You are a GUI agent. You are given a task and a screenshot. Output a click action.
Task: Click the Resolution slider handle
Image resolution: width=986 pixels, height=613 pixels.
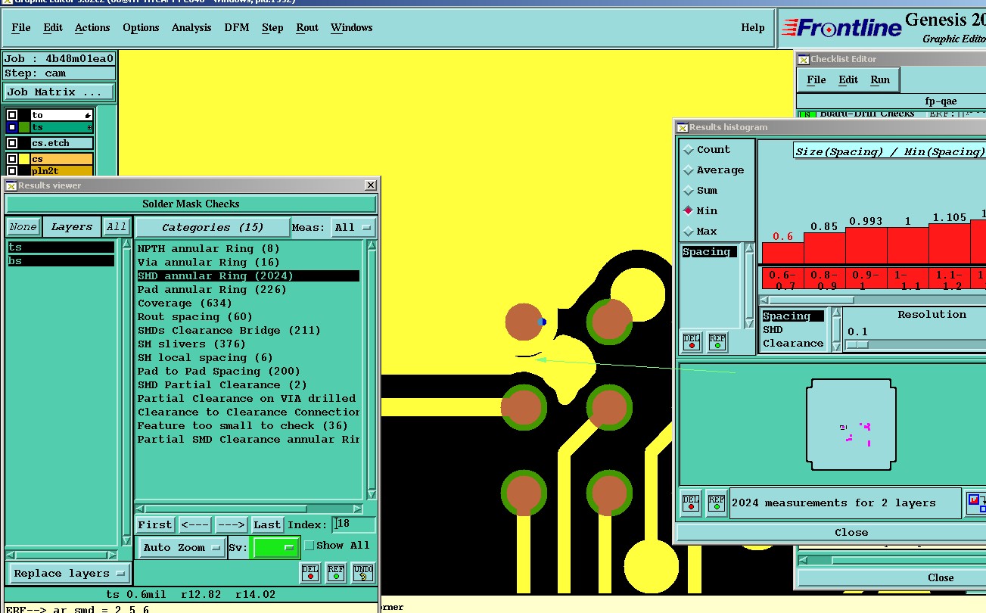click(856, 344)
